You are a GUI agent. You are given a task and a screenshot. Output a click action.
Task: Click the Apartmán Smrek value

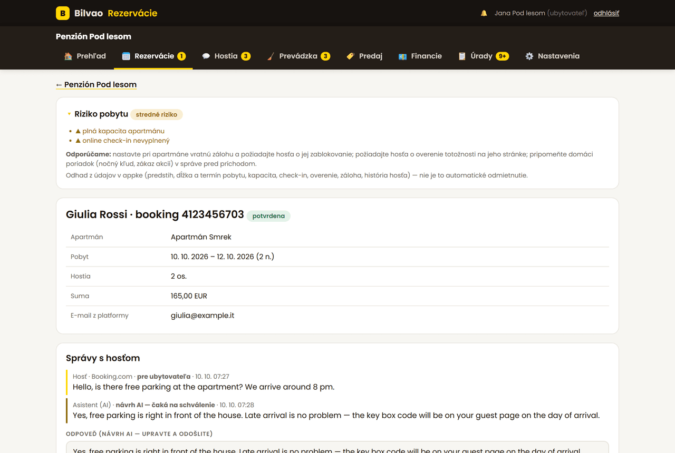click(x=201, y=237)
